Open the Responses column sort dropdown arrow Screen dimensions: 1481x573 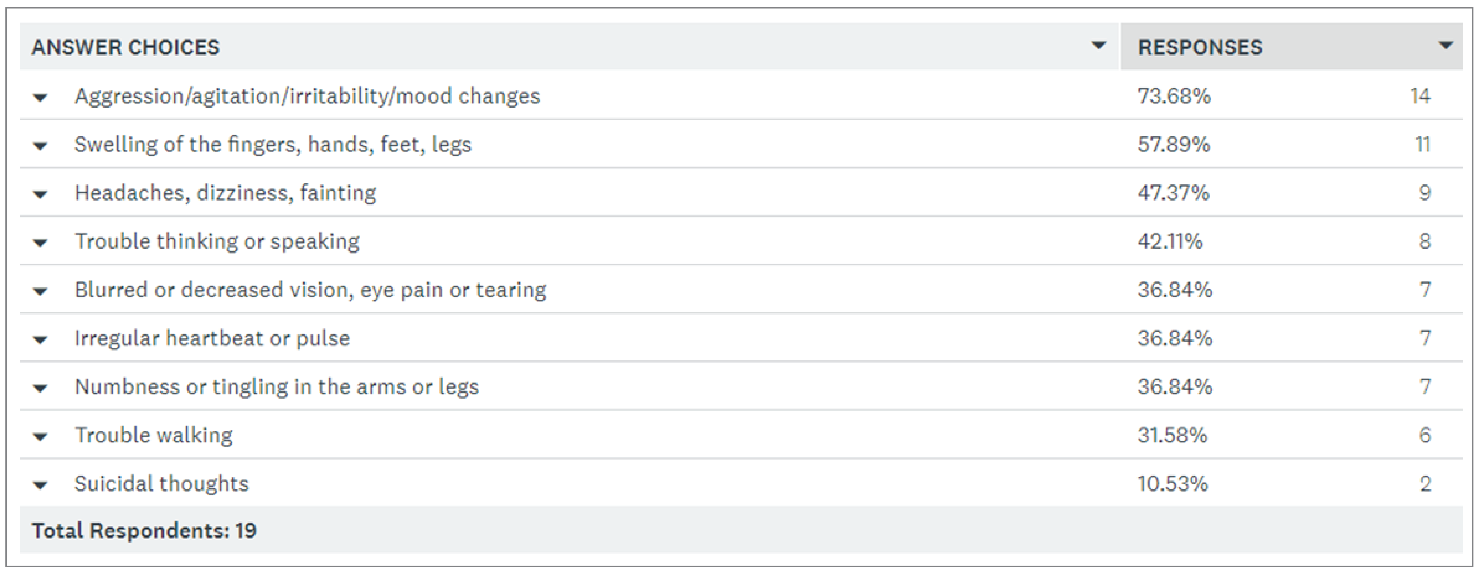click(1445, 46)
